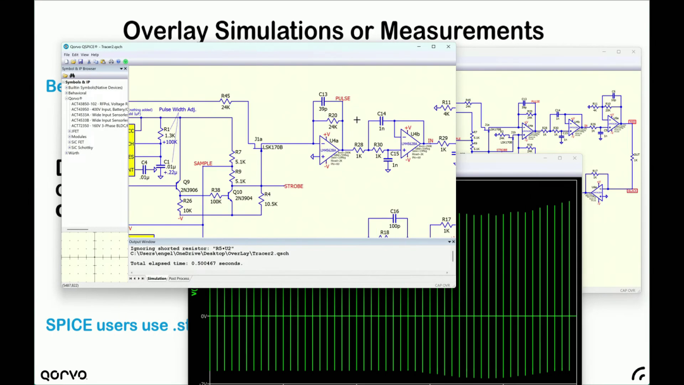Image resolution: width=684 pixels, height=385 pixels.
Task: Click the Paste clipboard toolbar icon
Action: pos(103,61)
